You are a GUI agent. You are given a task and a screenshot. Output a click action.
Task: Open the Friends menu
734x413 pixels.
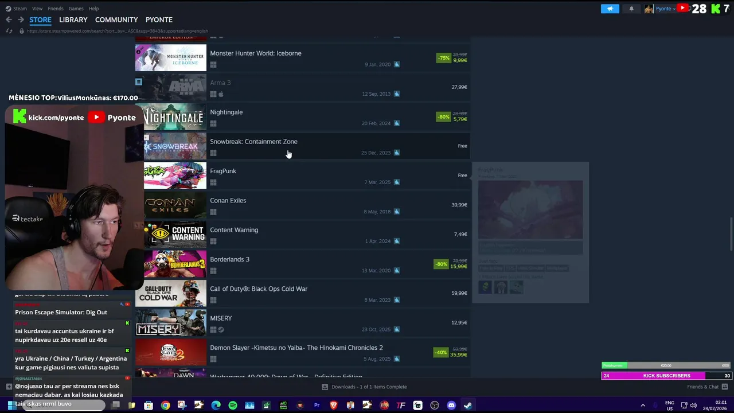(x=56, y=9)
